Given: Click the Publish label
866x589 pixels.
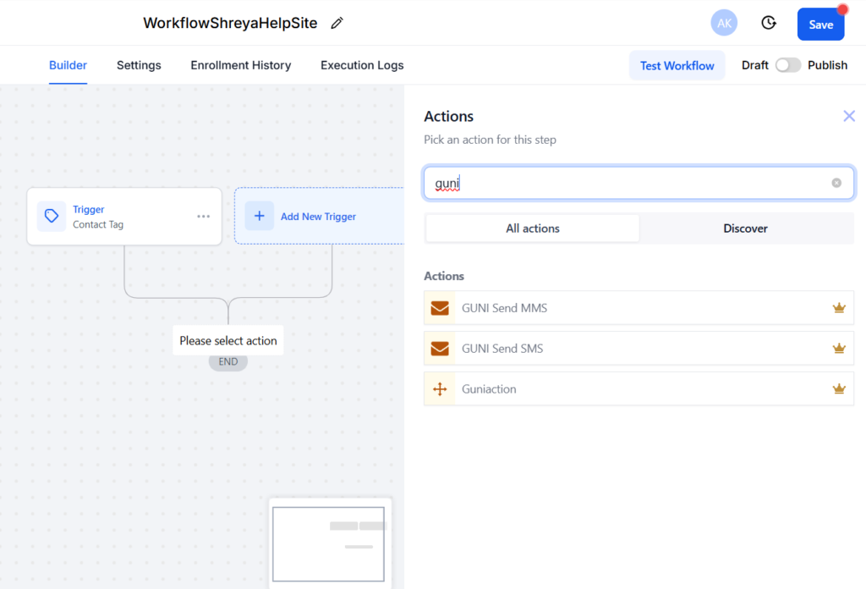Looking at the screenshot, I should 827,65.
